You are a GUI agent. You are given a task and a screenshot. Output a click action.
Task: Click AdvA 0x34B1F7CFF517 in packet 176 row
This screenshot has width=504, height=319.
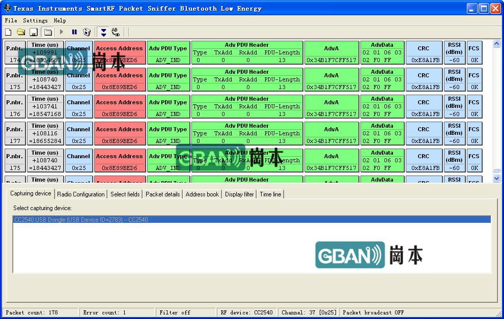click(331, 107)
